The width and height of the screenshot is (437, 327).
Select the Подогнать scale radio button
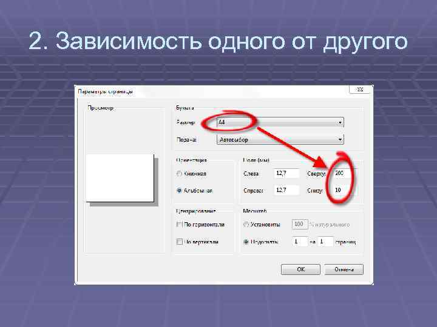click(x=246, y=242)
